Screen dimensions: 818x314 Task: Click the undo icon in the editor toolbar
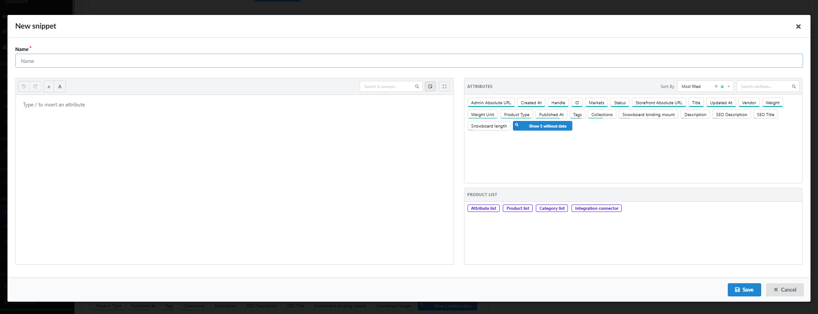point(24,87)
